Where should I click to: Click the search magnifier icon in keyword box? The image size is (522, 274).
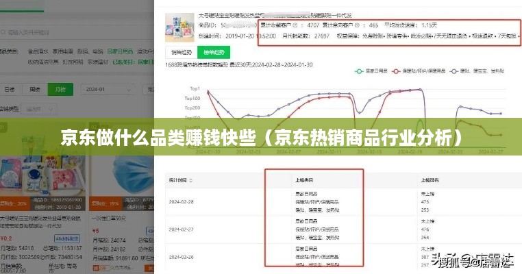click(x=3, y=32)
